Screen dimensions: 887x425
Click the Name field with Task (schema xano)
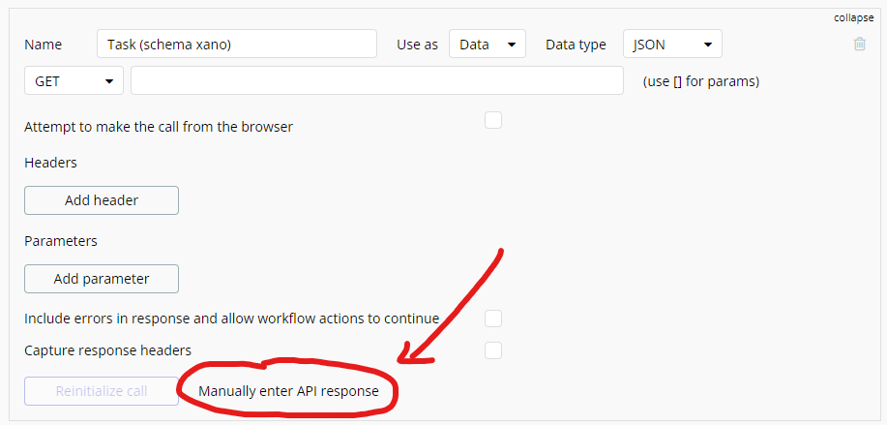point(237,45)
